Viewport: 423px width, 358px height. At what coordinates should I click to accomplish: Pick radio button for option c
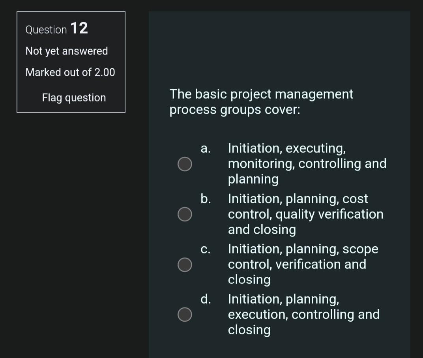[x=185, y=264]
